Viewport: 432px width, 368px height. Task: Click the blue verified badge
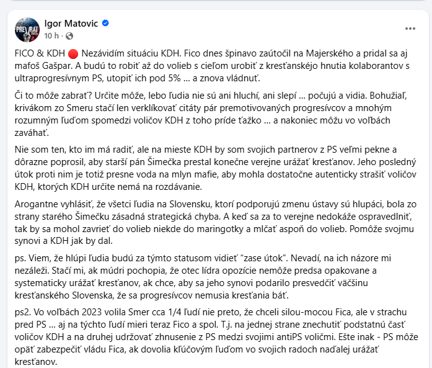pyautogui.click(x=105, y=24)
